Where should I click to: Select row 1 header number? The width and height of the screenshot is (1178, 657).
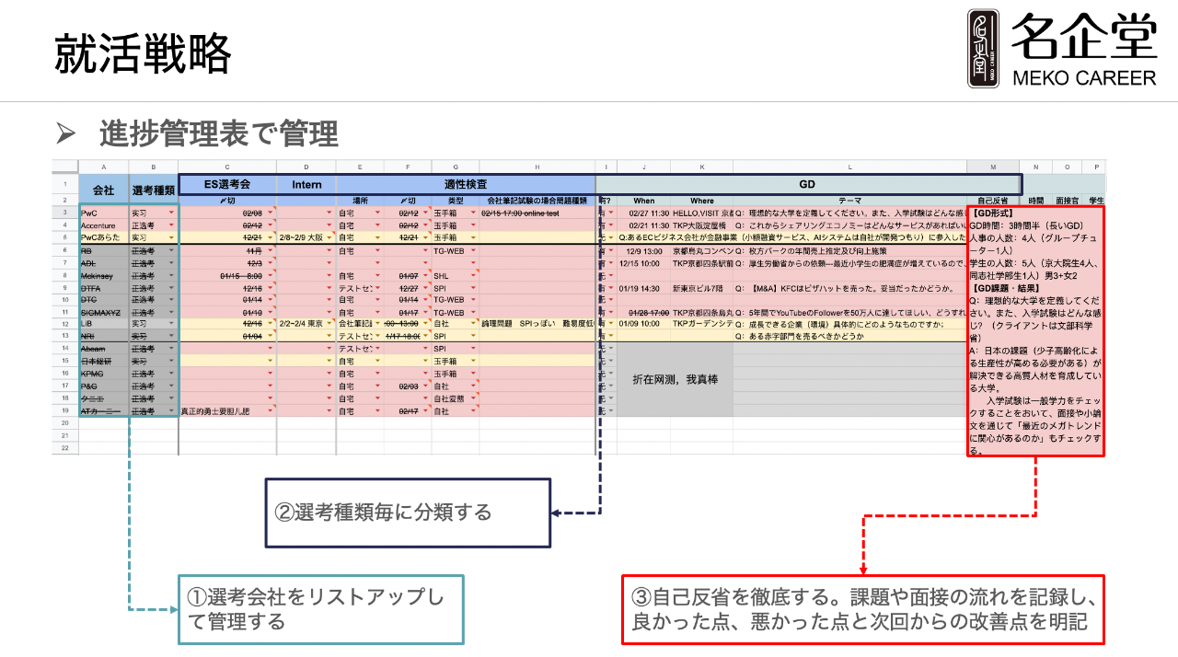(x=65, y=184)
